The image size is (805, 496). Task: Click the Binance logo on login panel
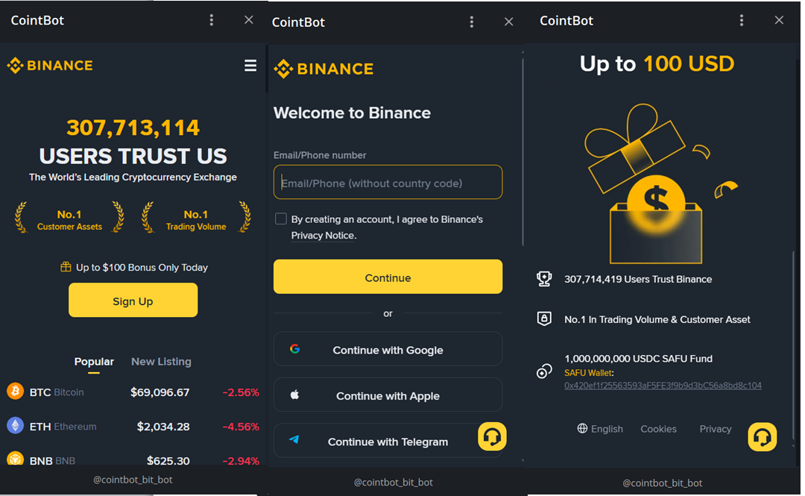[323, 69]
